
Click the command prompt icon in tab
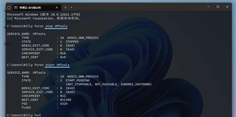(x=16, y=8)
